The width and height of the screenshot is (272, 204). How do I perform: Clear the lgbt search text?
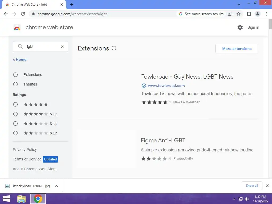pyautogui.click(x=62, y=46)
